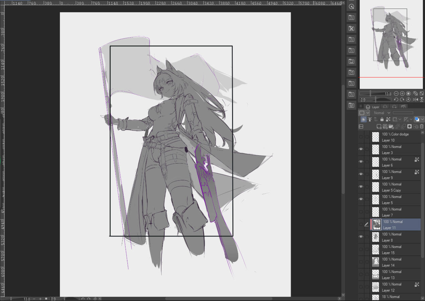Hide Layer 8 using its eye icon

[x=361, y=237]
